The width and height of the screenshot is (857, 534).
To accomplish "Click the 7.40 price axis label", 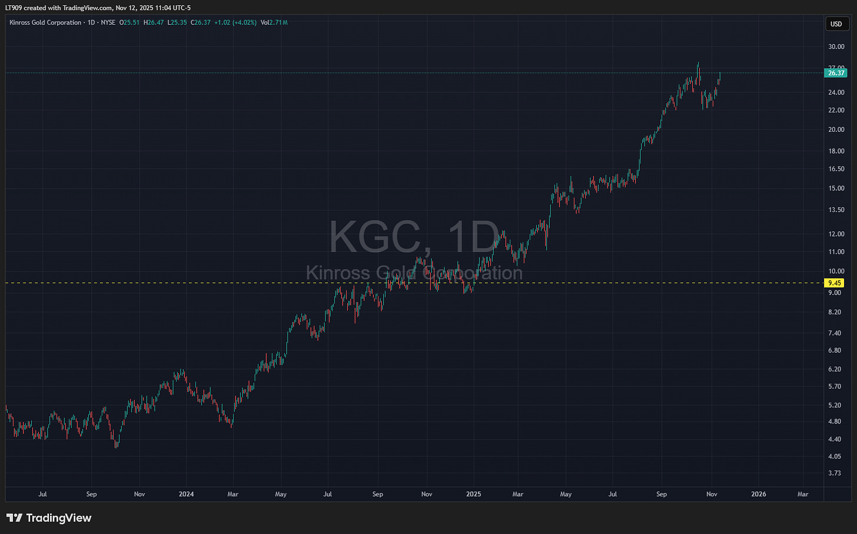I will (x=835, y=333).
